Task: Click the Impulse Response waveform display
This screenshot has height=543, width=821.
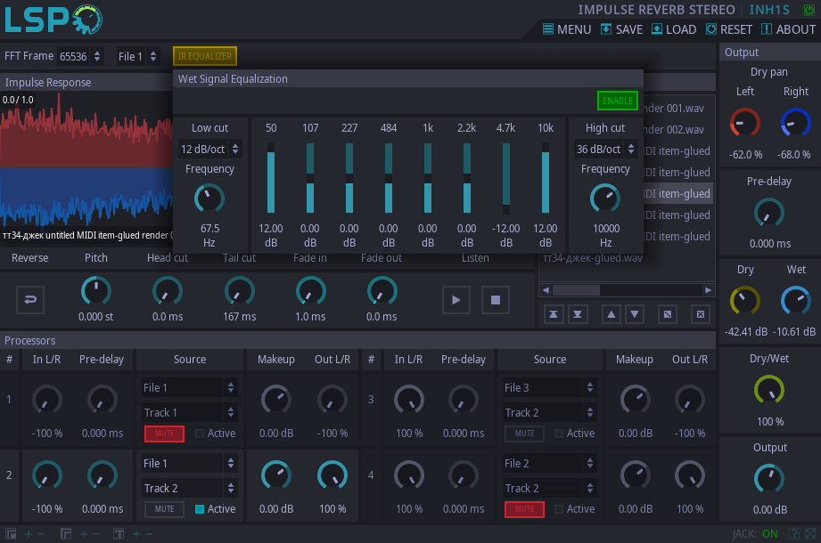Action: tap(86, 166)
